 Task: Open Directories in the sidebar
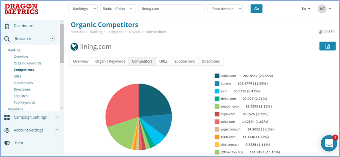(x=22, y=89)
